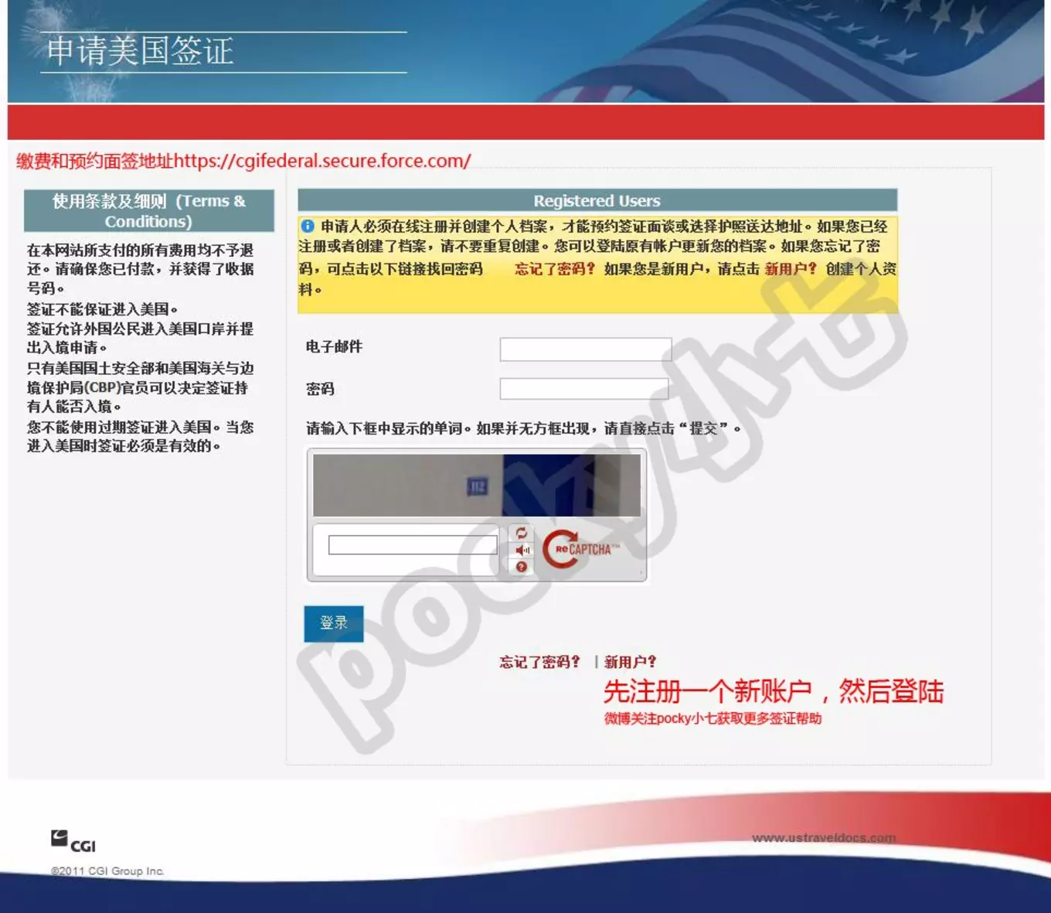Click the 签证不能保证进入美国 terms line
This screenshot has height=913, width=1051.
[x=103, y=309]
